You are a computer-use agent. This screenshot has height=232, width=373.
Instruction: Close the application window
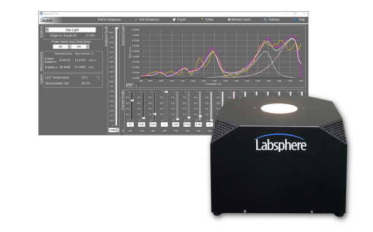click(305, 14)
